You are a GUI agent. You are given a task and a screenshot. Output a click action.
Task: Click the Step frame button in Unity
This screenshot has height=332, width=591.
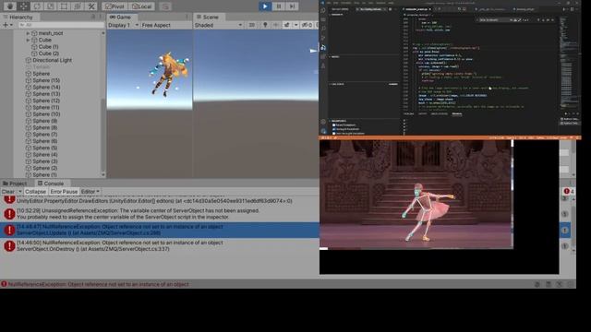[292, 6]
